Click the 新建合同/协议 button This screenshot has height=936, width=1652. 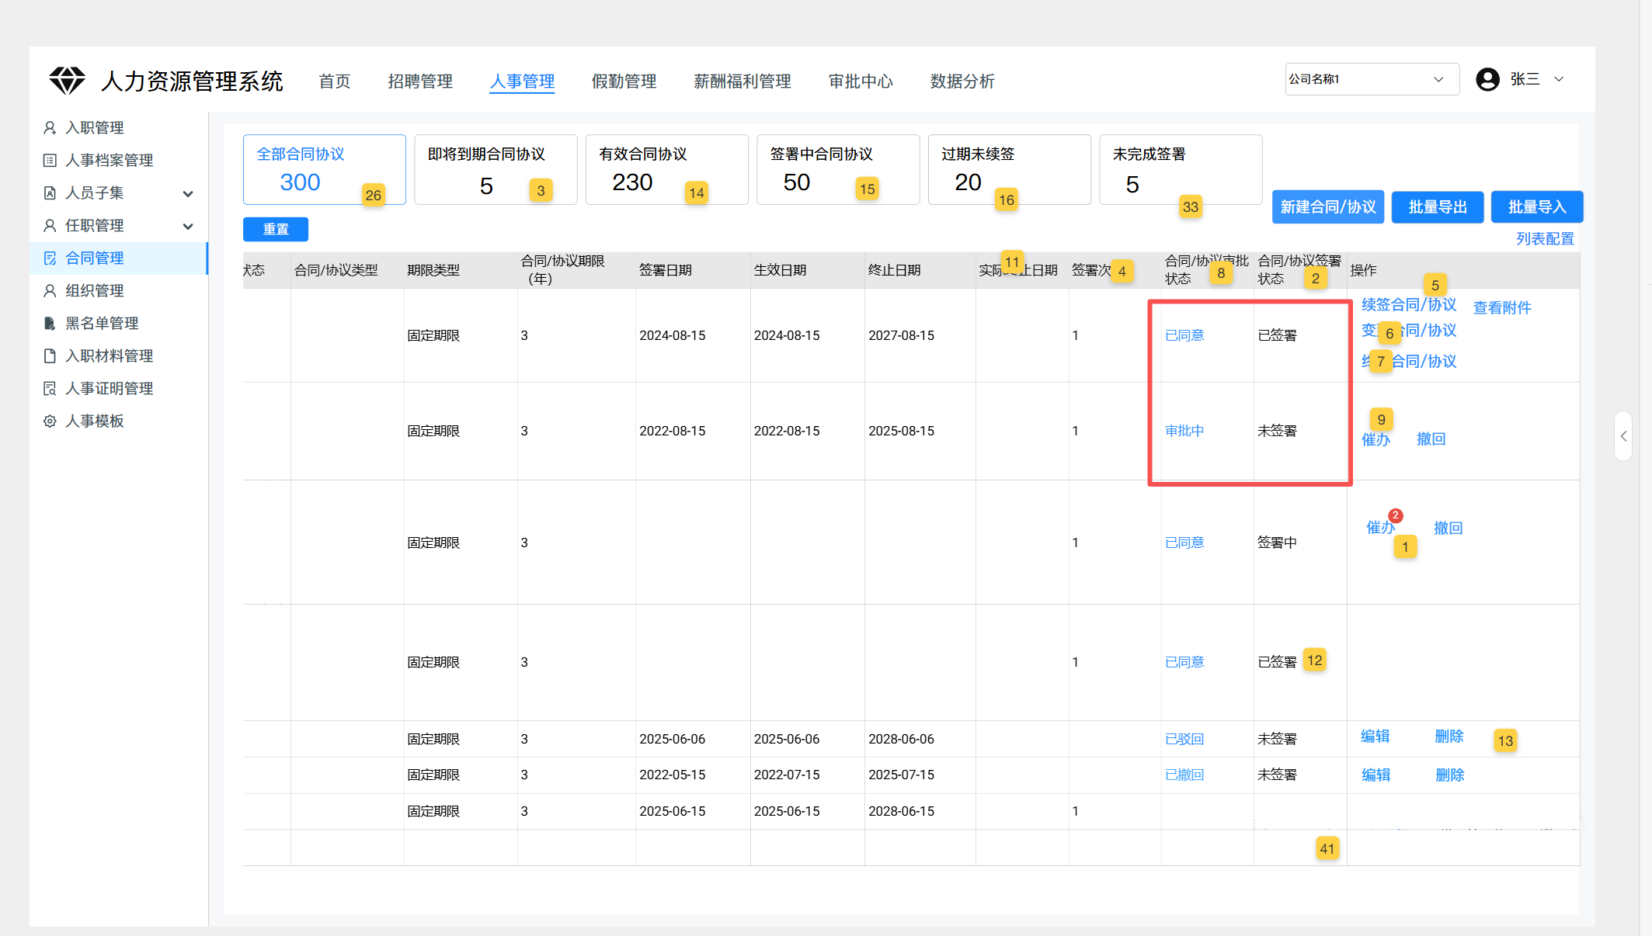click(1327, 207)
